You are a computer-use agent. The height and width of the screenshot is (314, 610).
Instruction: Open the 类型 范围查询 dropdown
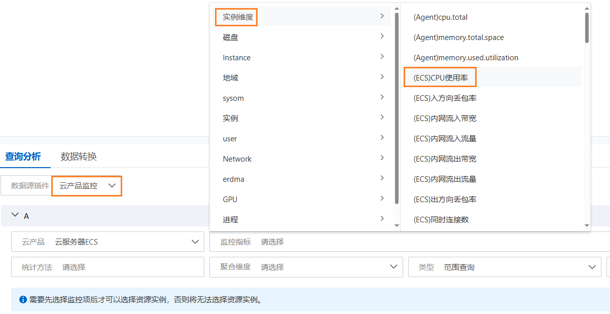click(505, 267)
